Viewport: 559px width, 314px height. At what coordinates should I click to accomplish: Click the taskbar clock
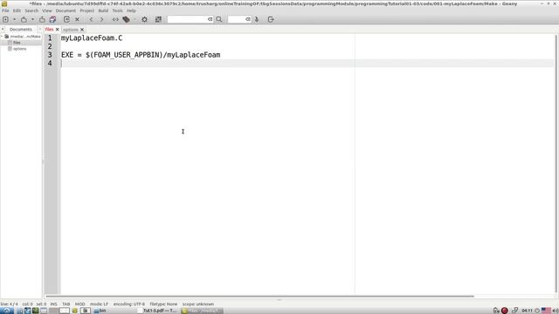point(527,311)
